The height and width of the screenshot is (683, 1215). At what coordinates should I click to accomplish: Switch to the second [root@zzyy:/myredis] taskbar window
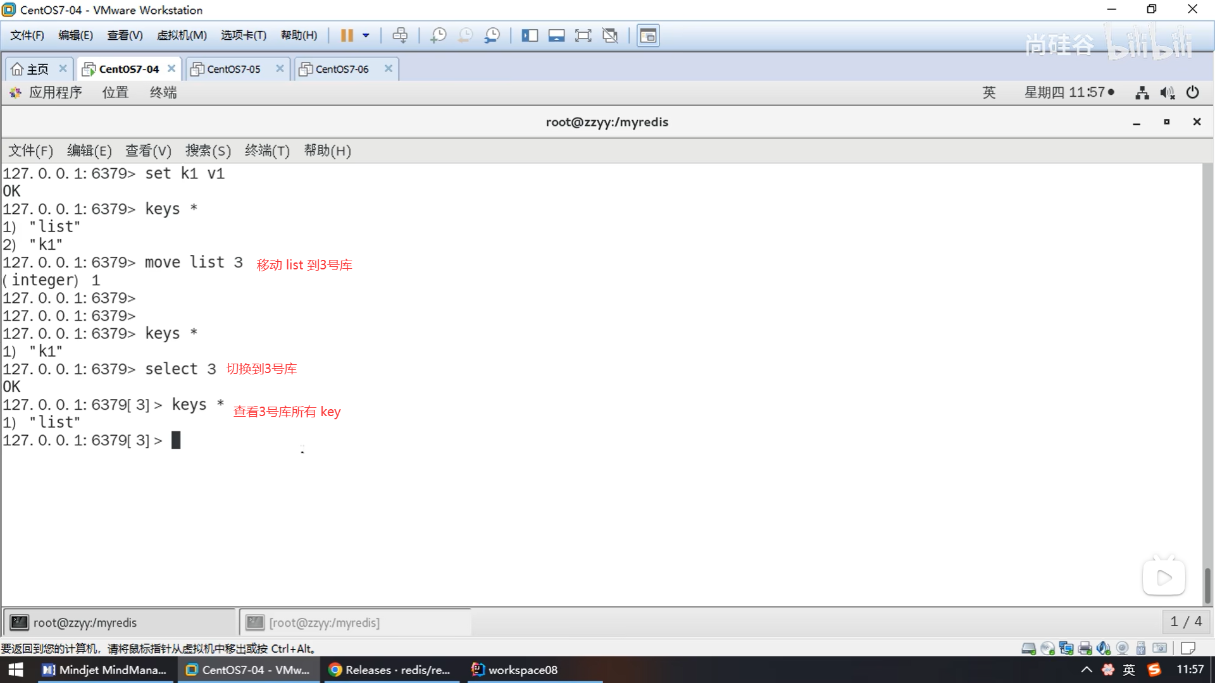[324, 622]
